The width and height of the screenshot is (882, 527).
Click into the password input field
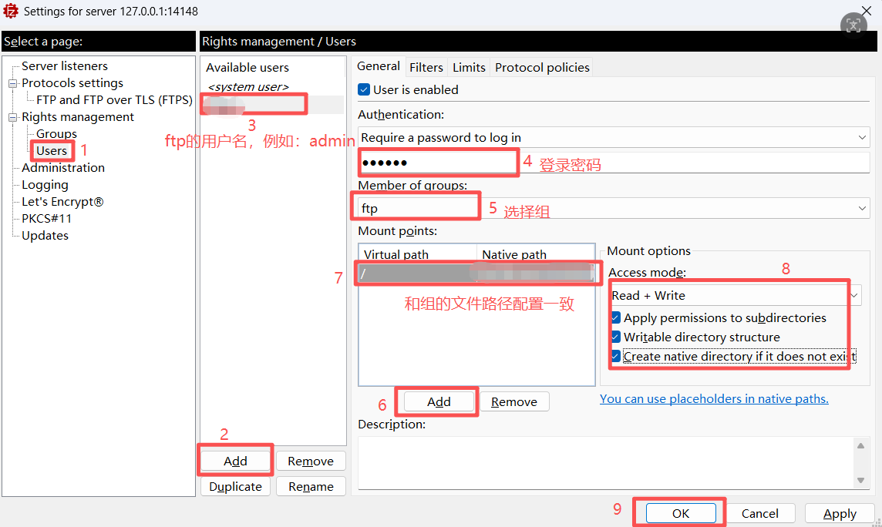coord(614,163)
